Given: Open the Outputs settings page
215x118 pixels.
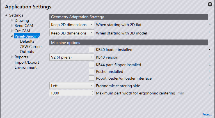Looking at the screenshot, I should pos(27,52).
